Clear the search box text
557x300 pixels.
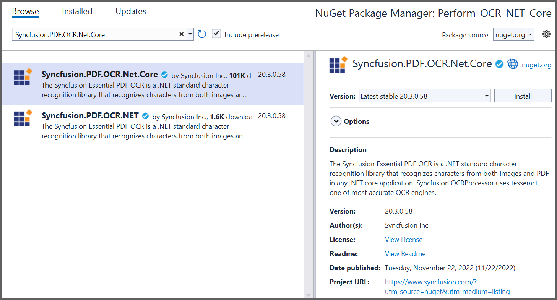pos(182,34)
